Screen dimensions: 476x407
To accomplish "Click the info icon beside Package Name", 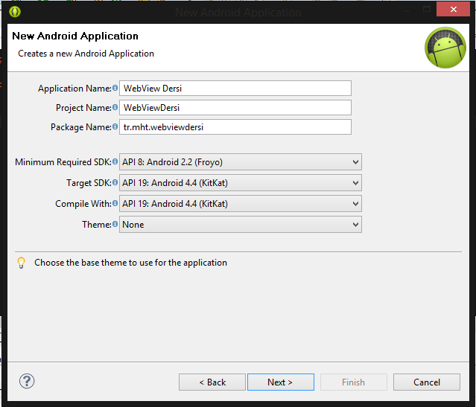I will click(115, 126).
